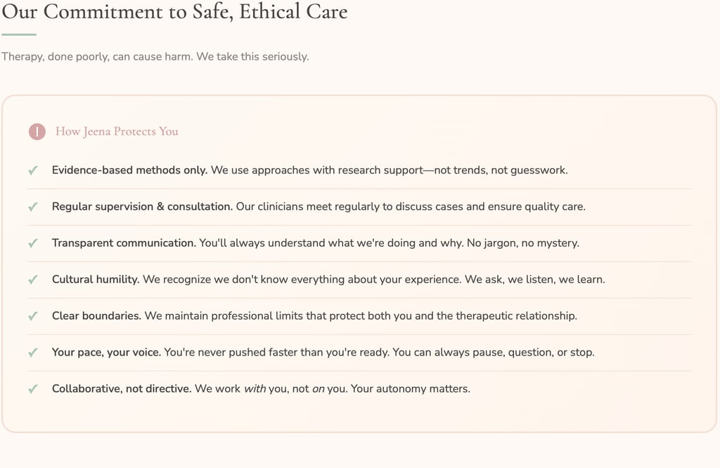Click the checkmark beside Evidence-based methods only
The width and height of the screenshot is (720, 468).
pos(32,170)
